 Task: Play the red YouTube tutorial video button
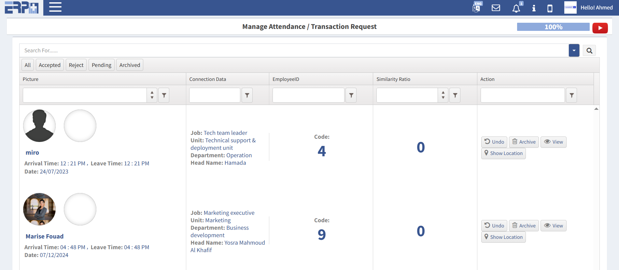(x=600, y=28)
